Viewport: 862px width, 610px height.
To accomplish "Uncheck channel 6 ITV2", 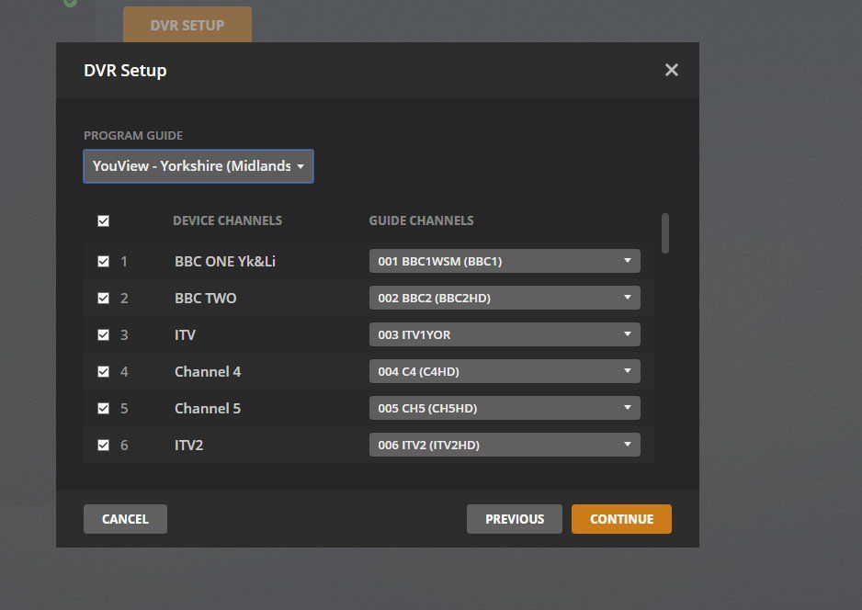I will pyautogui.click(x=103, y=445).
